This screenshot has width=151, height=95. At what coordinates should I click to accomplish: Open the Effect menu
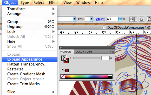[54, 3]
